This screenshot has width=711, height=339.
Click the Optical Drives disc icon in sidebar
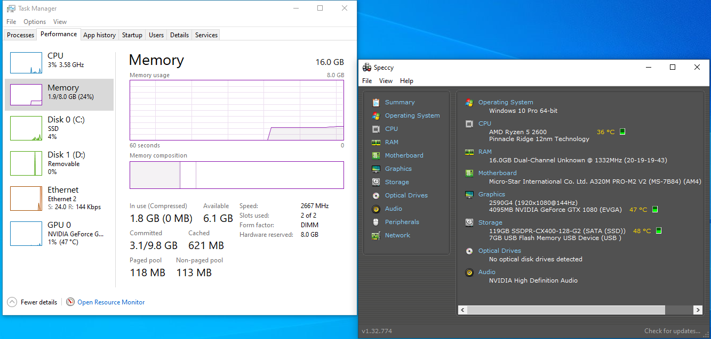click(376, 195)
